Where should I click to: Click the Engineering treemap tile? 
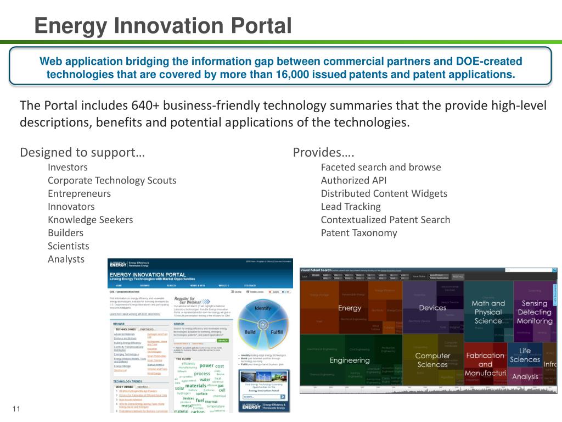tap(350, 360)
